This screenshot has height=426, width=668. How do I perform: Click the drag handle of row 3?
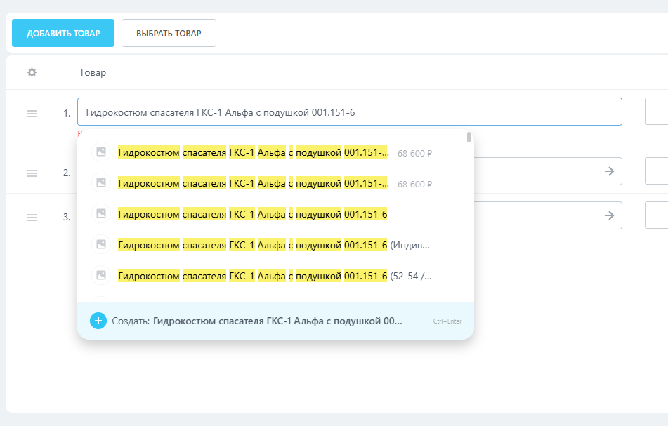[32, 218]
